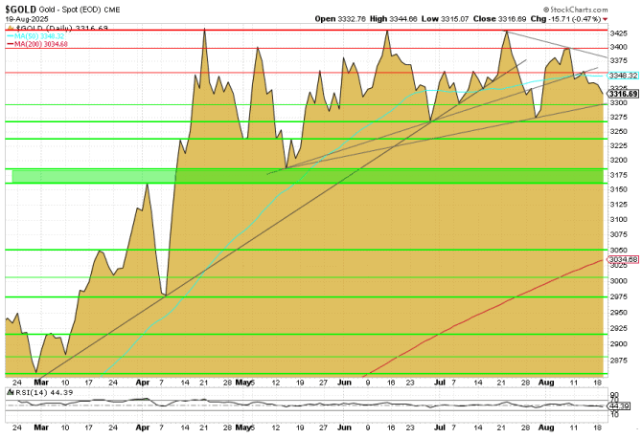Click the 3425 price axis label

point(618,33)
